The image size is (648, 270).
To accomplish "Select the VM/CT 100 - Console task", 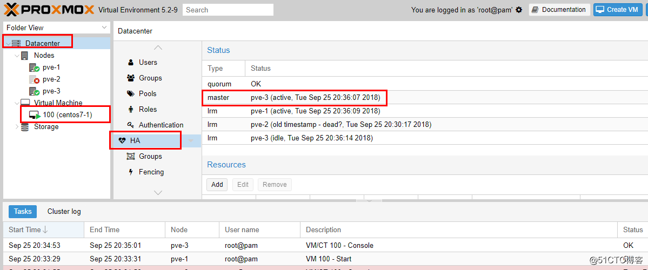I will [x=325, y=245].
